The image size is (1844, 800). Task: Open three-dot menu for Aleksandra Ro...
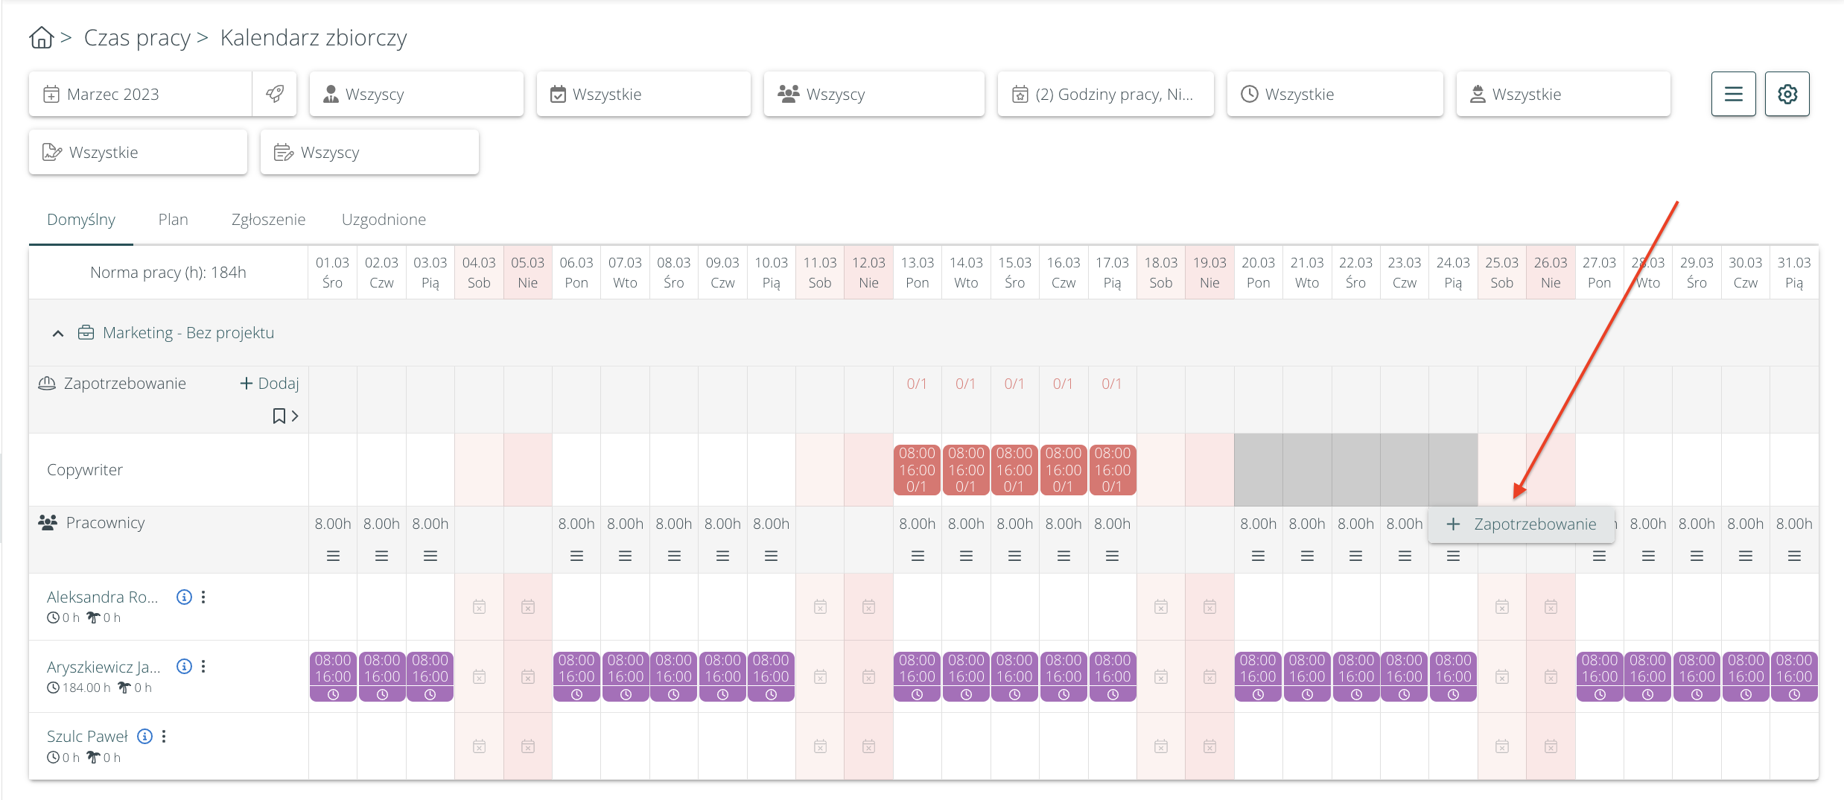click(203, 597)
